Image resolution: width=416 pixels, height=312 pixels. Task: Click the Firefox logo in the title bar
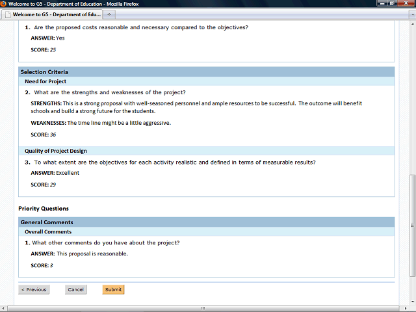point(4,4)
